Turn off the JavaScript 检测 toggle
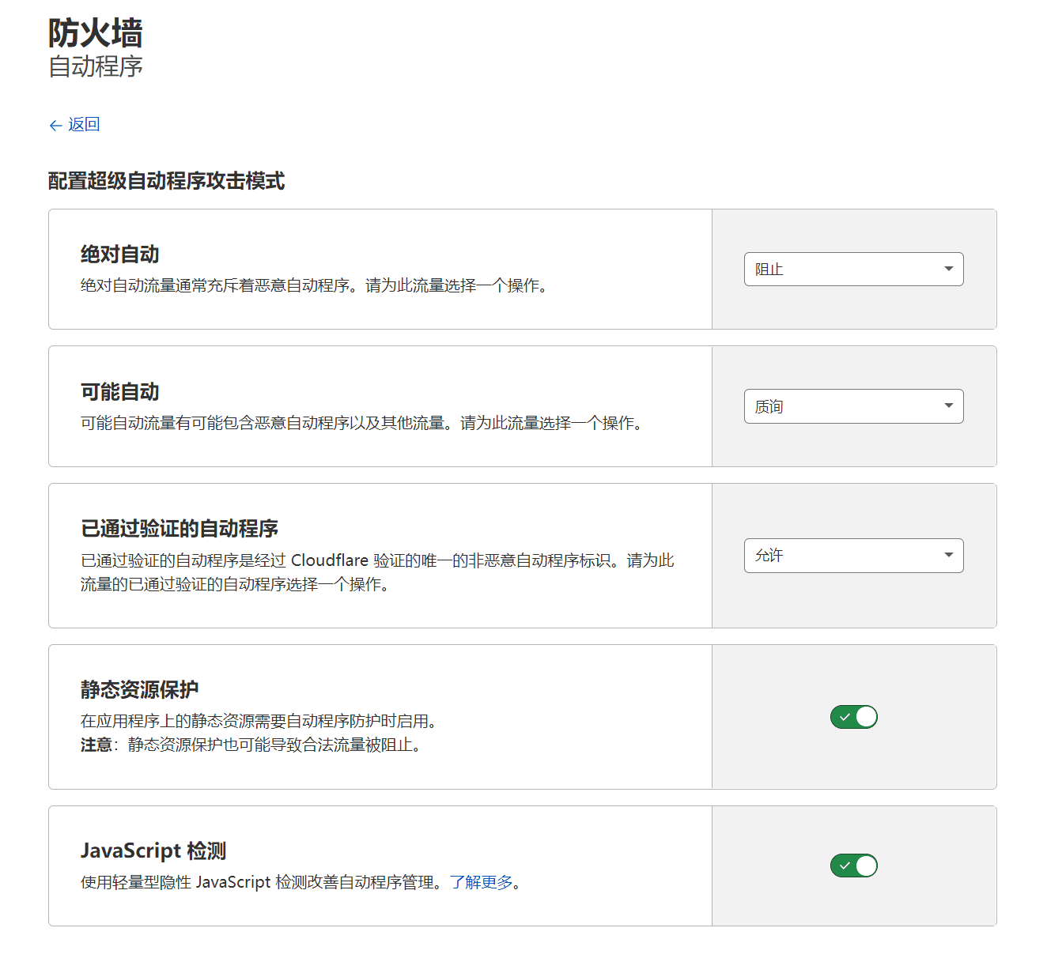The image size is (1047, 958). (x=854, y=866)
